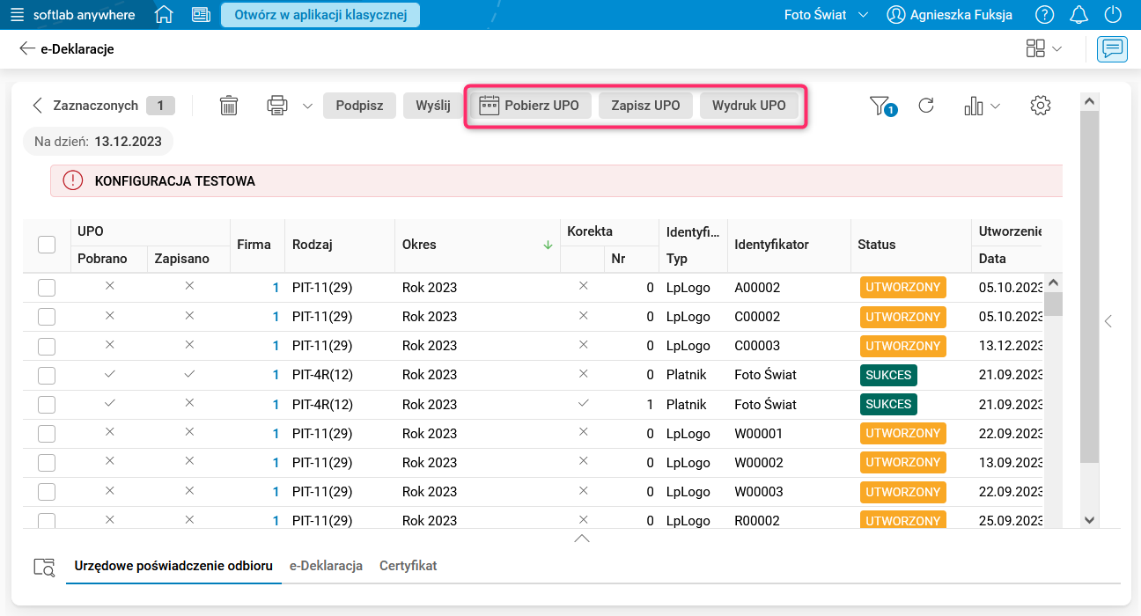Go back from e-Deklaracje with arrow

[27, 49]
